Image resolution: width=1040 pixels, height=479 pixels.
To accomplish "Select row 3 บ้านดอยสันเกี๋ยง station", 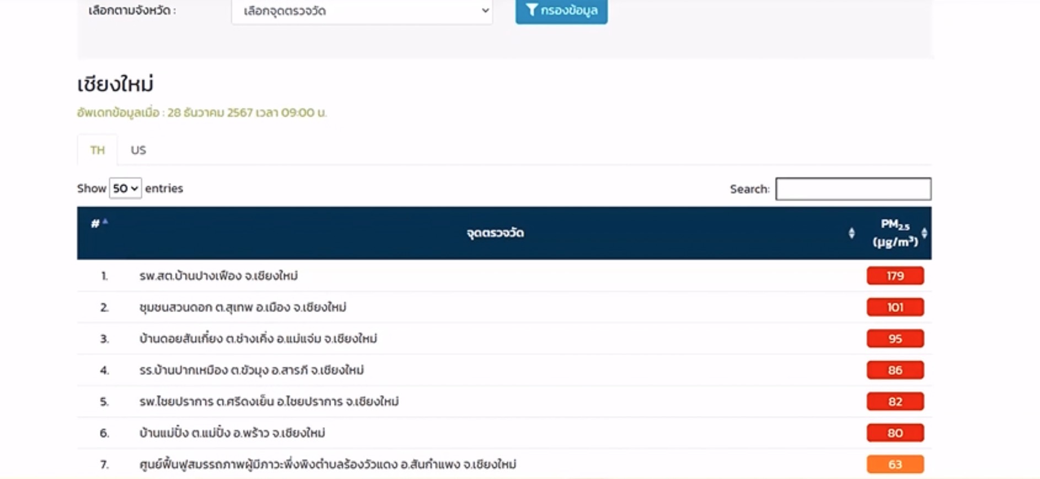I will click(x=258, y=338).
